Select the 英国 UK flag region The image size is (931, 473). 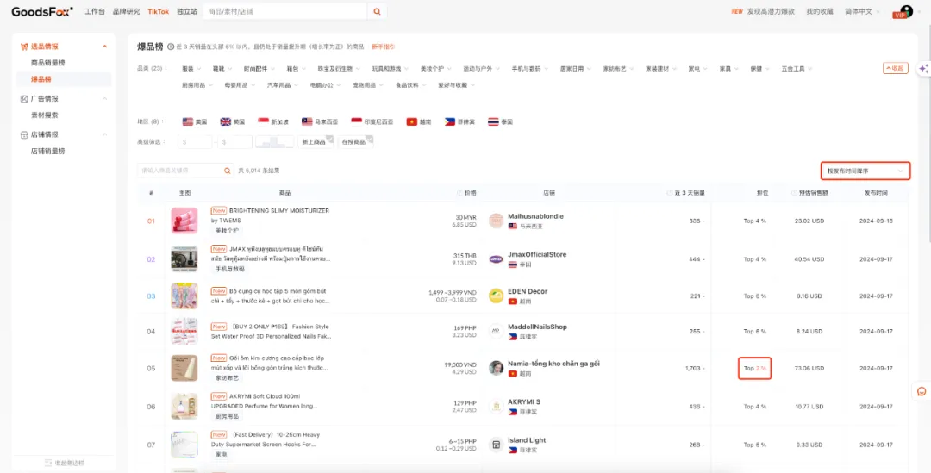tap(233, 121)
